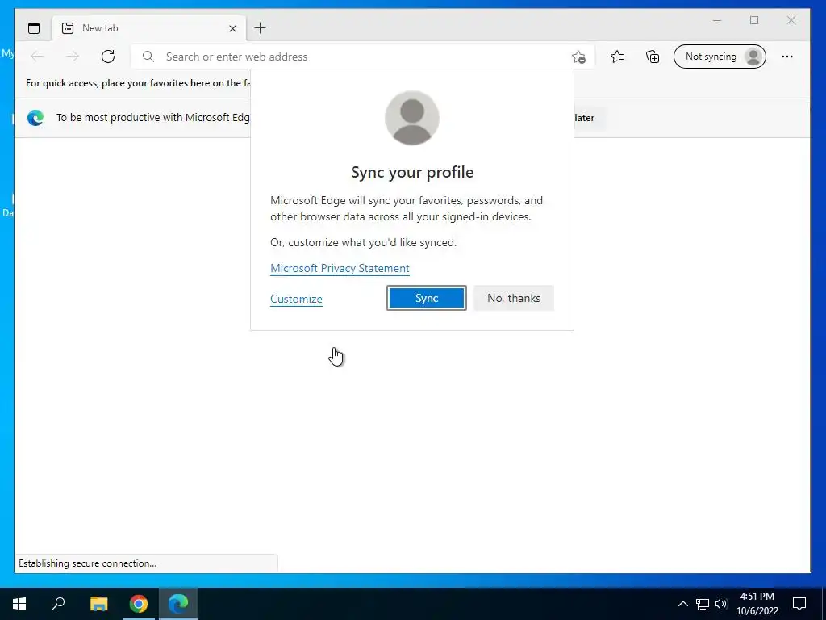Image resolution: width=826 pixels, height=620 pixels.
Task: Click the search magnifier in address bar
Action: (148, 57)
